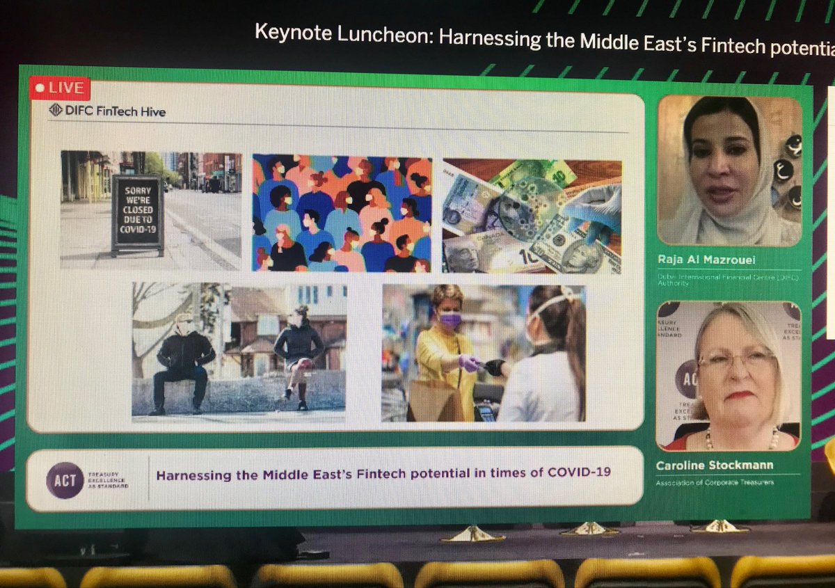This screenshot has width=835, height=588.
Task: Click the lower banner 'Harnessing the Middle East's Fintech potential' title
Action: [383, 473]
